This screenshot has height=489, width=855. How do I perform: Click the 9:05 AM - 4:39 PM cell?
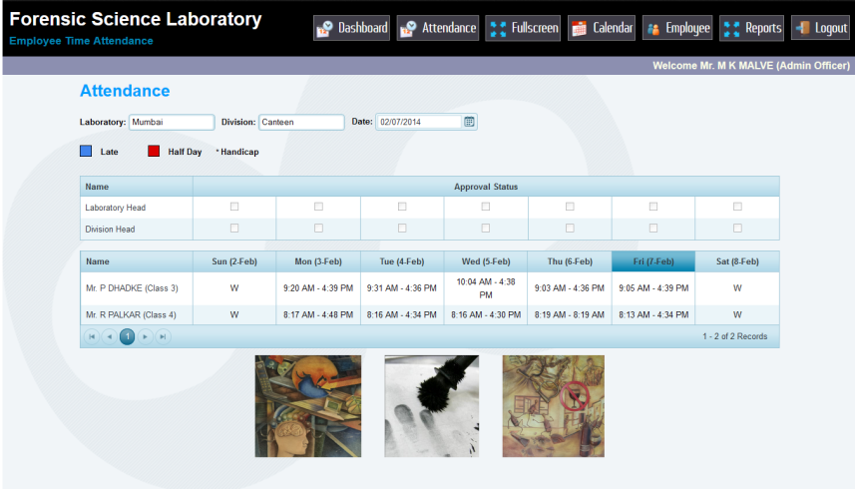click(653, 288)
